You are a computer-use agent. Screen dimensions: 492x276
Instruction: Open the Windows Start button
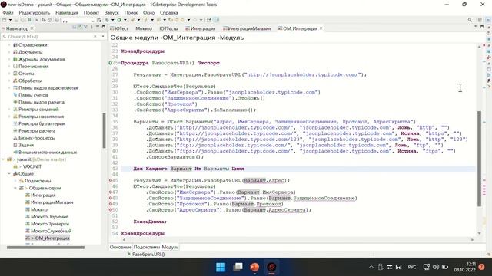(x=221, y=267)
